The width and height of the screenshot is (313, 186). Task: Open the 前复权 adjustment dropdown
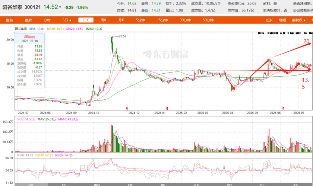pyautogui.click(x=299, y=20)
